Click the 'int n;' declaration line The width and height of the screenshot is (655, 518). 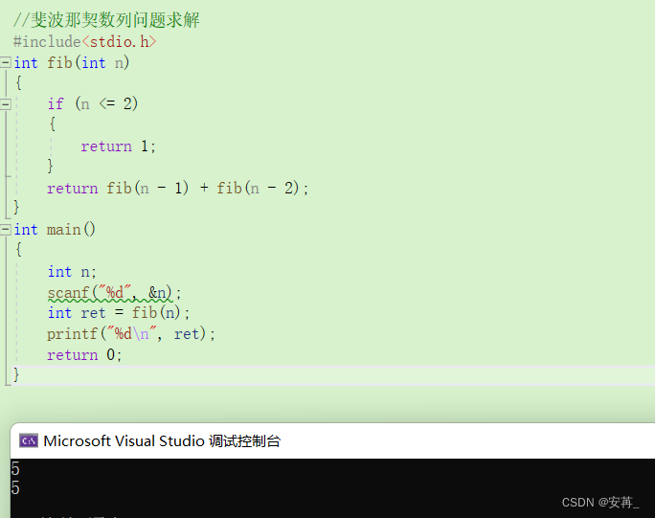click(72, 272)
